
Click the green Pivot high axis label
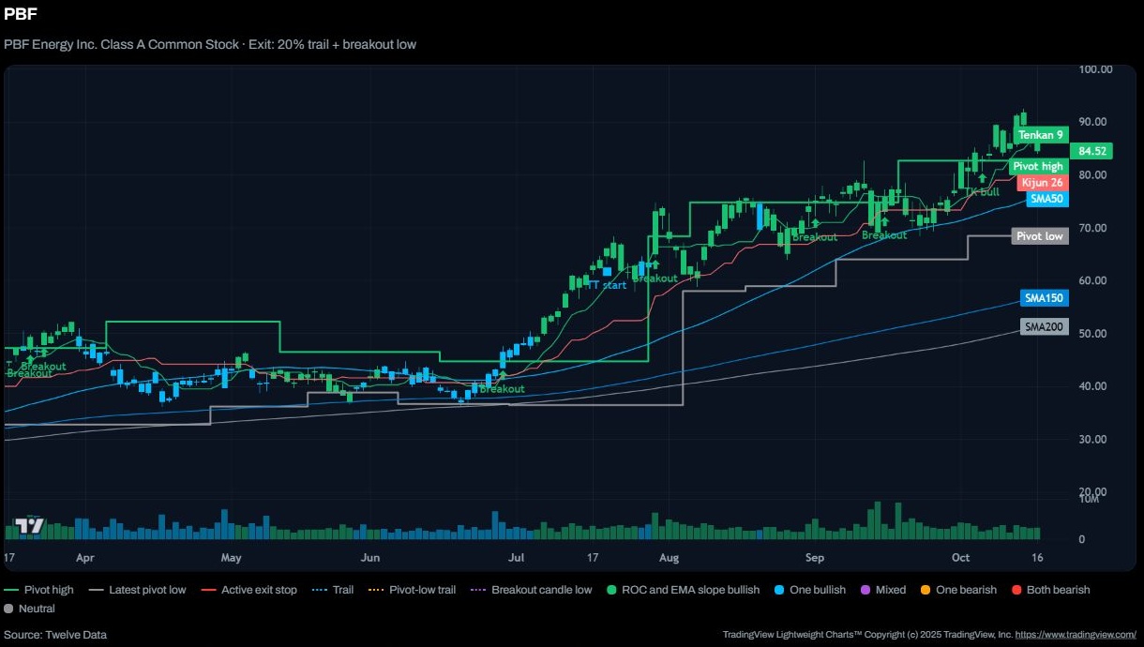pyautogui.click(x=1039, y=166)
